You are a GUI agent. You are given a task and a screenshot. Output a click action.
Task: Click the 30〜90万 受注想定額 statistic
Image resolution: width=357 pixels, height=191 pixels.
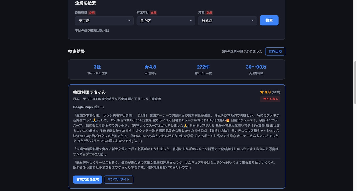coord(256,70)
